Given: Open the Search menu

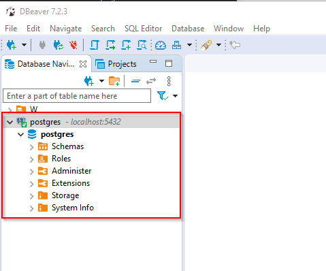Looking at the screenshot, I should pyautogui.click(x=103, y=29).
